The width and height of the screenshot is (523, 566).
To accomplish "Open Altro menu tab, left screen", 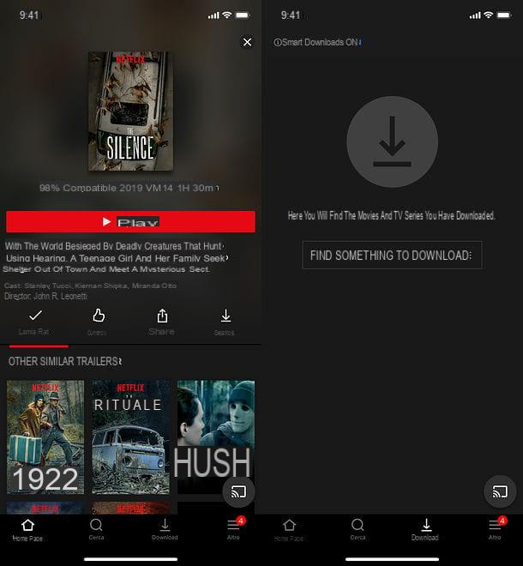I will click(234, 529).
